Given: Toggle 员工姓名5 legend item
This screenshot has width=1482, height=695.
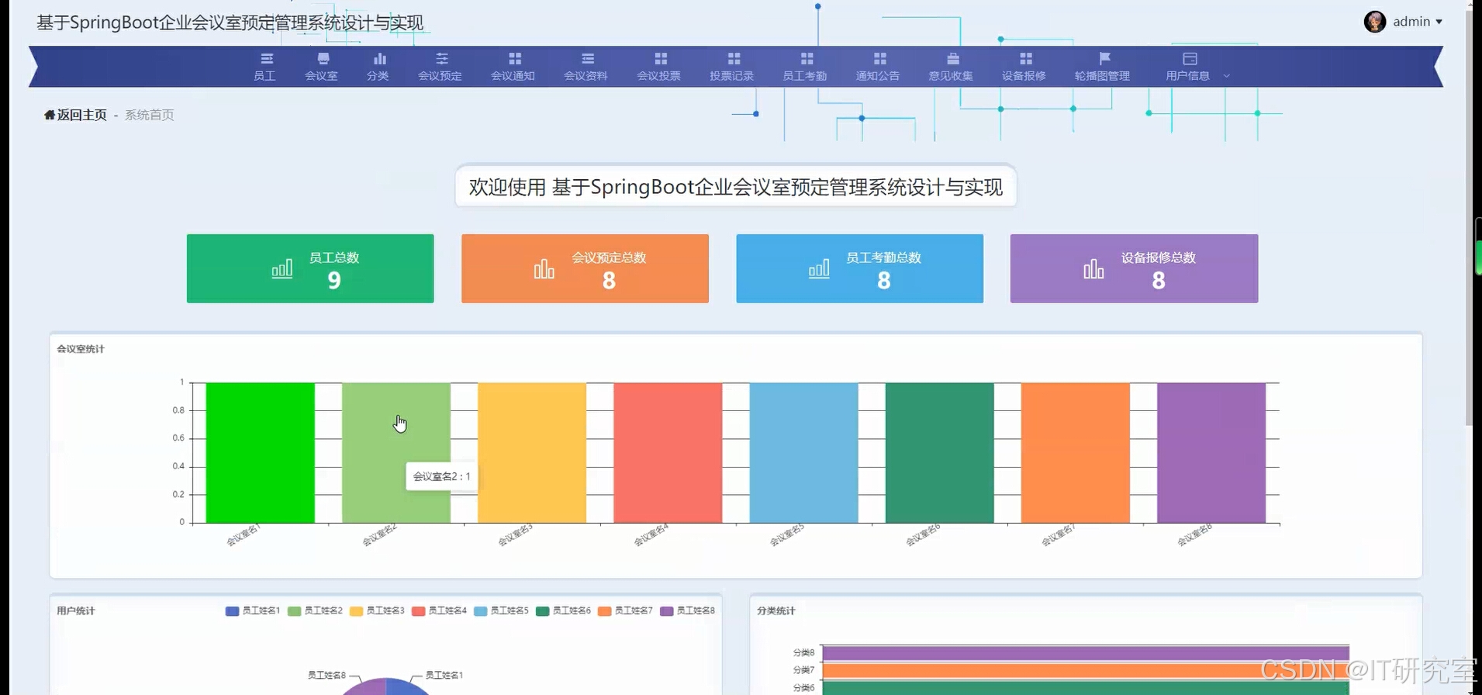Looking at the screenshot, I should tap(501, 611).
